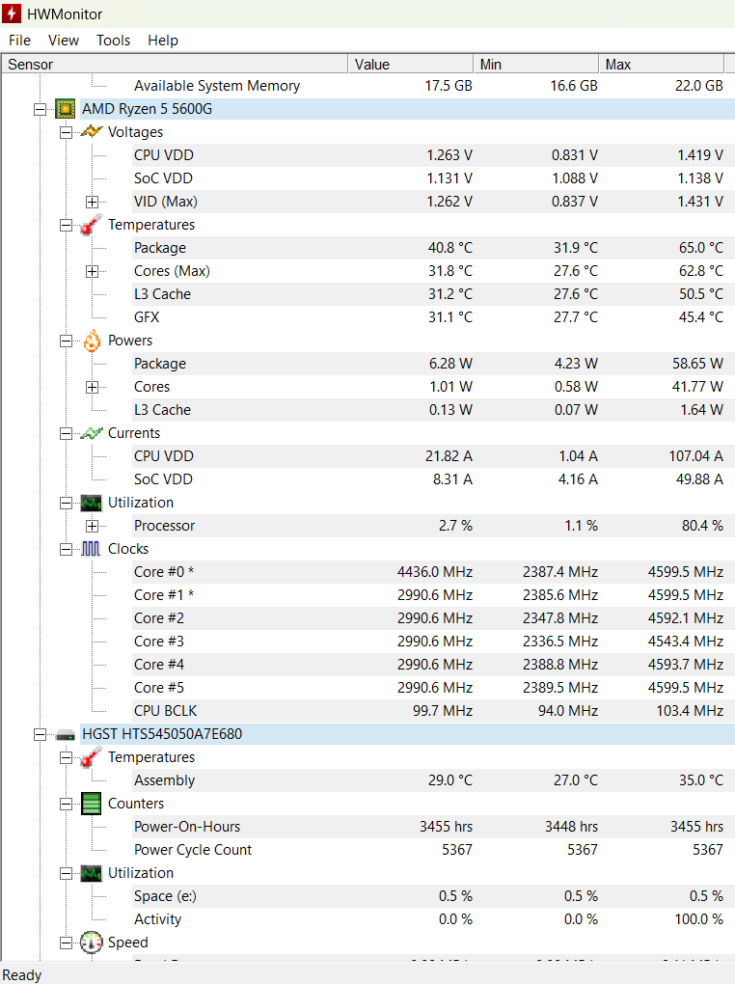
Task: Expand the Processor utilization row
Action: [x=93, y=526]
